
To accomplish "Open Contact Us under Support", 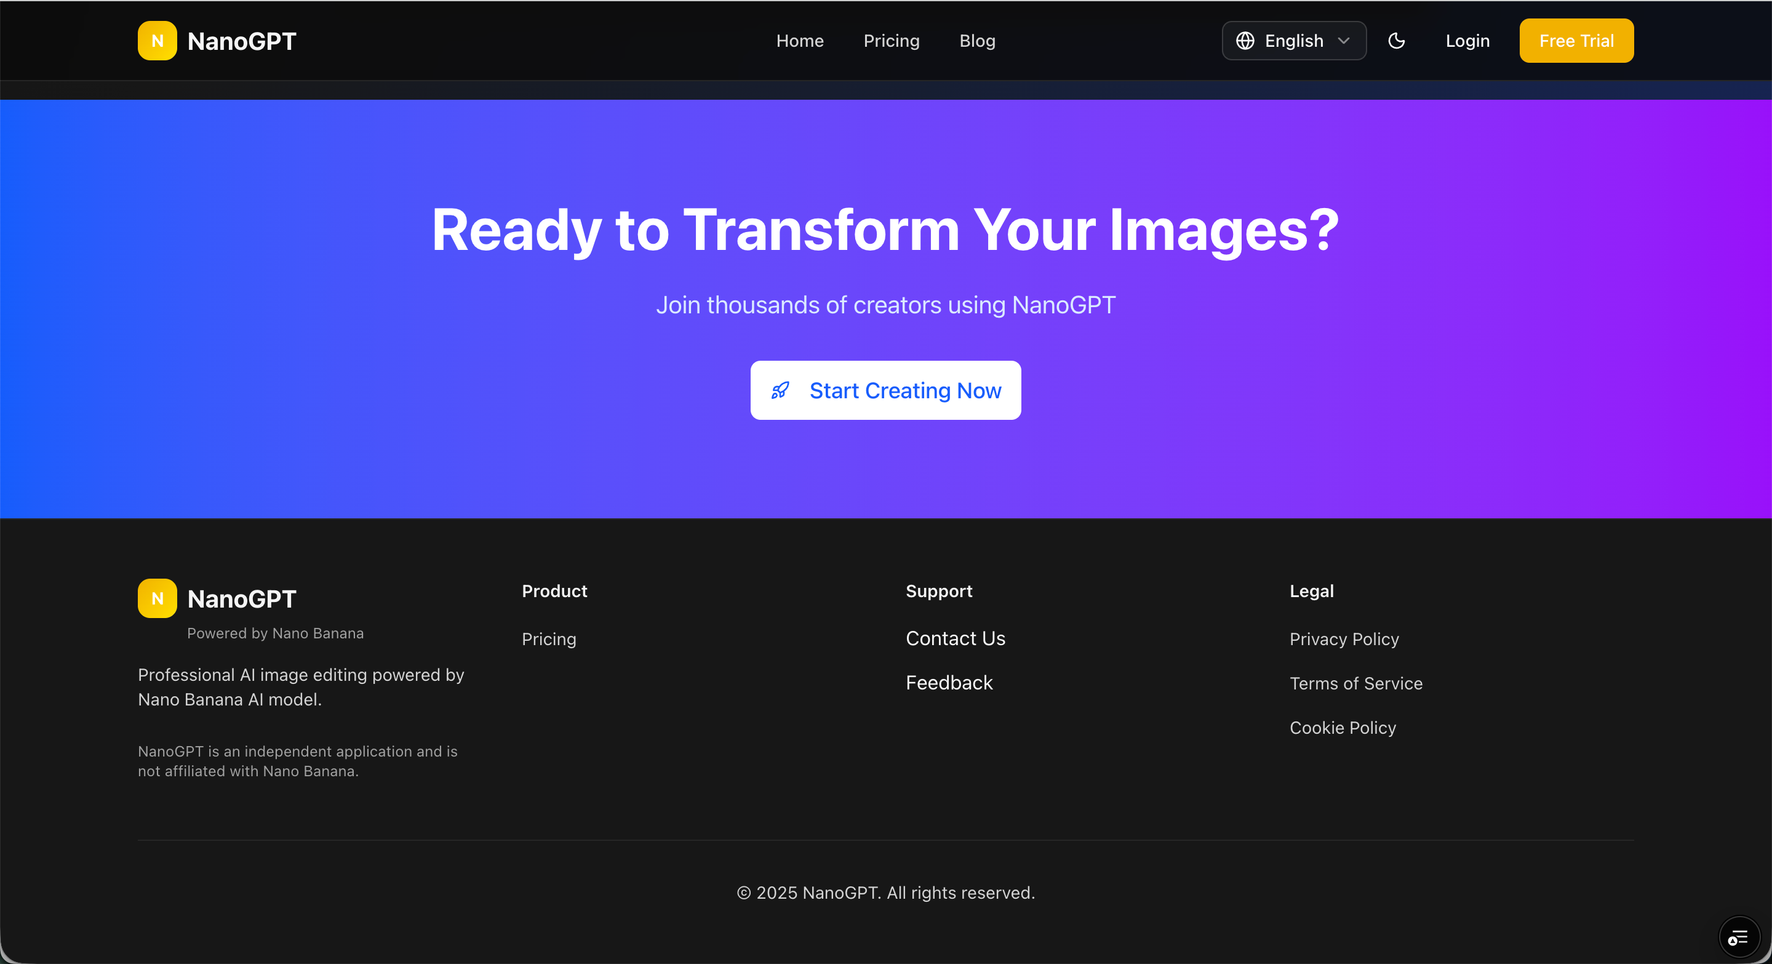I will pyautogui.click(x=955, y=638).
